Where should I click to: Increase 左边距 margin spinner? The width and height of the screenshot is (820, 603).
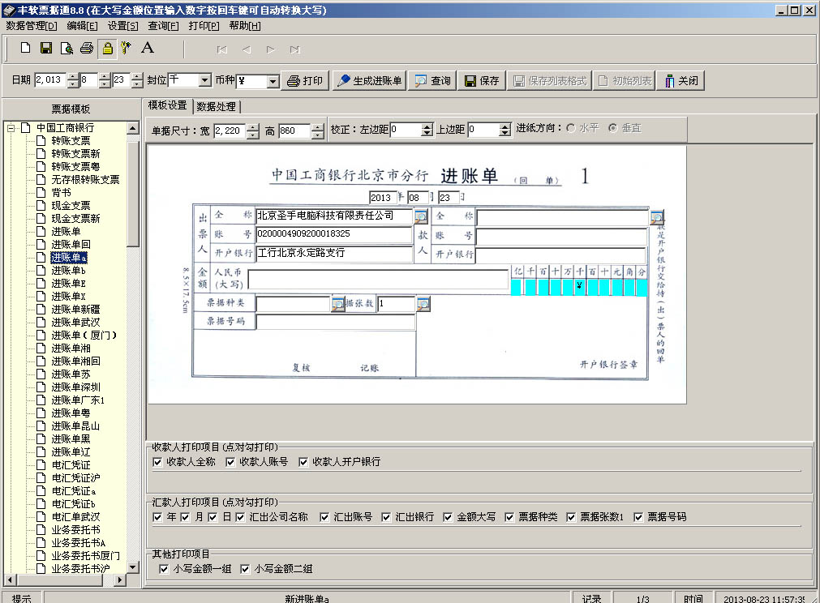[x=427, y=126]
